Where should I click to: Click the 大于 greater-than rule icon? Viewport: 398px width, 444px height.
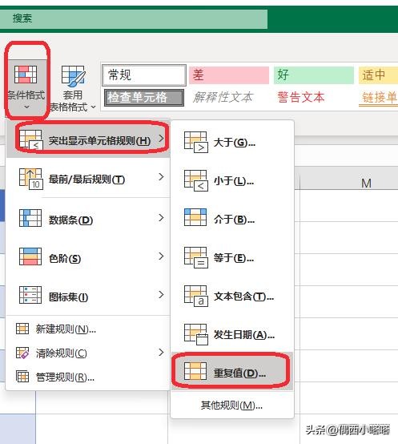click(195, 142)
